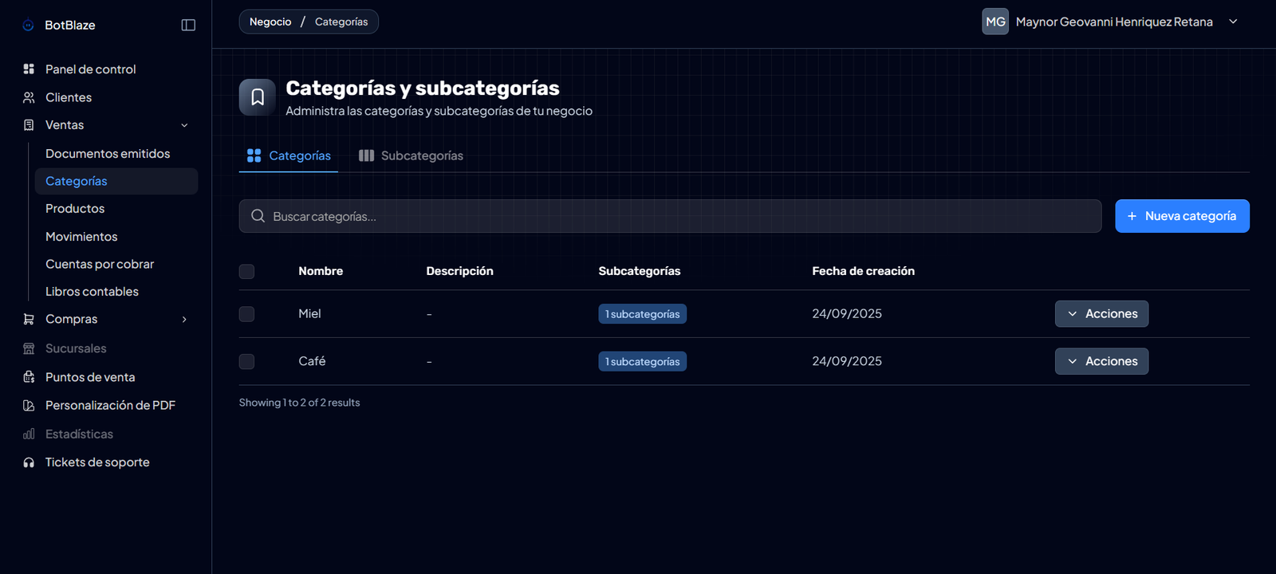Image resolution: width=1276 pixels, height=574 pixels.
Task: Open Puntos de venta
Action: tap(90, 377)
